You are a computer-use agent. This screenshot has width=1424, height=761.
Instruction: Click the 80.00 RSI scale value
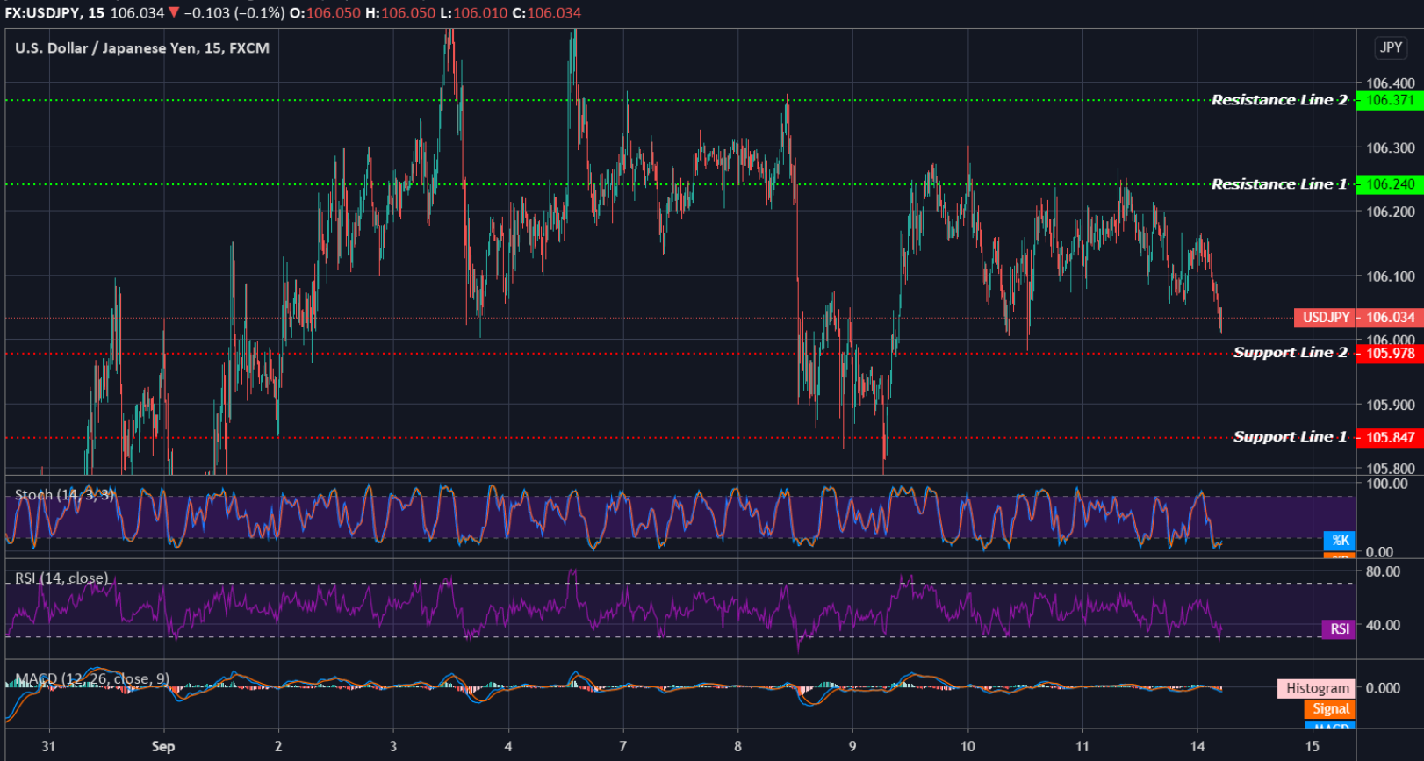pyautogui.click(x=1384, y=571)
